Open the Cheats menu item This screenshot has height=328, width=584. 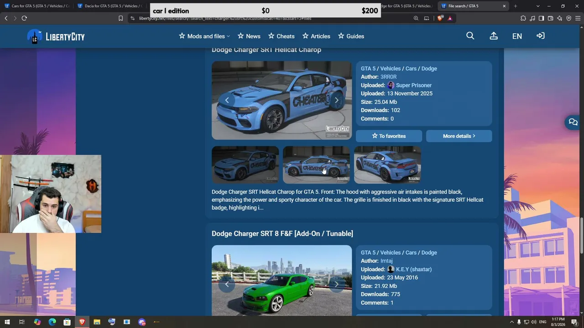[281, 36]
